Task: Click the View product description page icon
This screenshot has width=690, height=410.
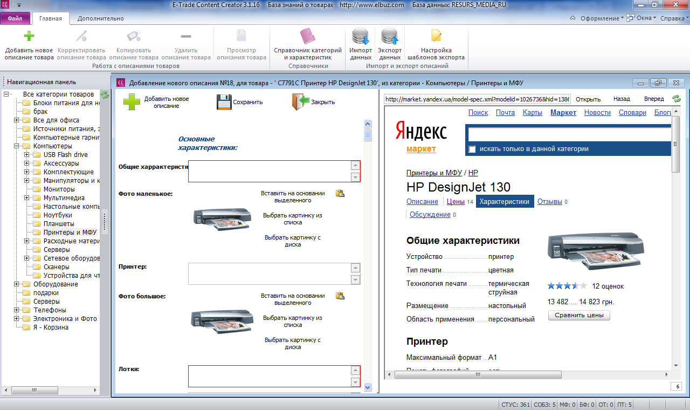Action: [241, 36]
